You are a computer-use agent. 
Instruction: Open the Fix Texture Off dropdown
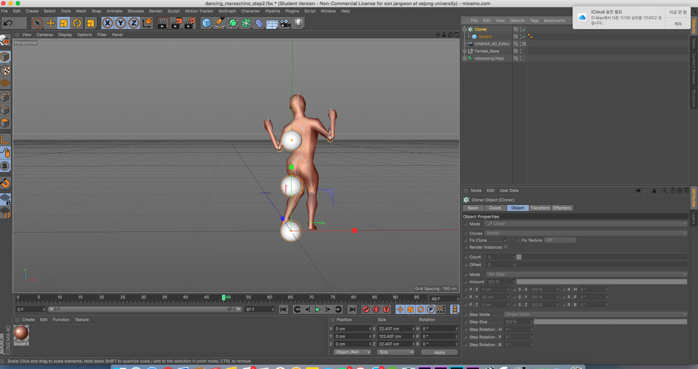coord(560,240)
